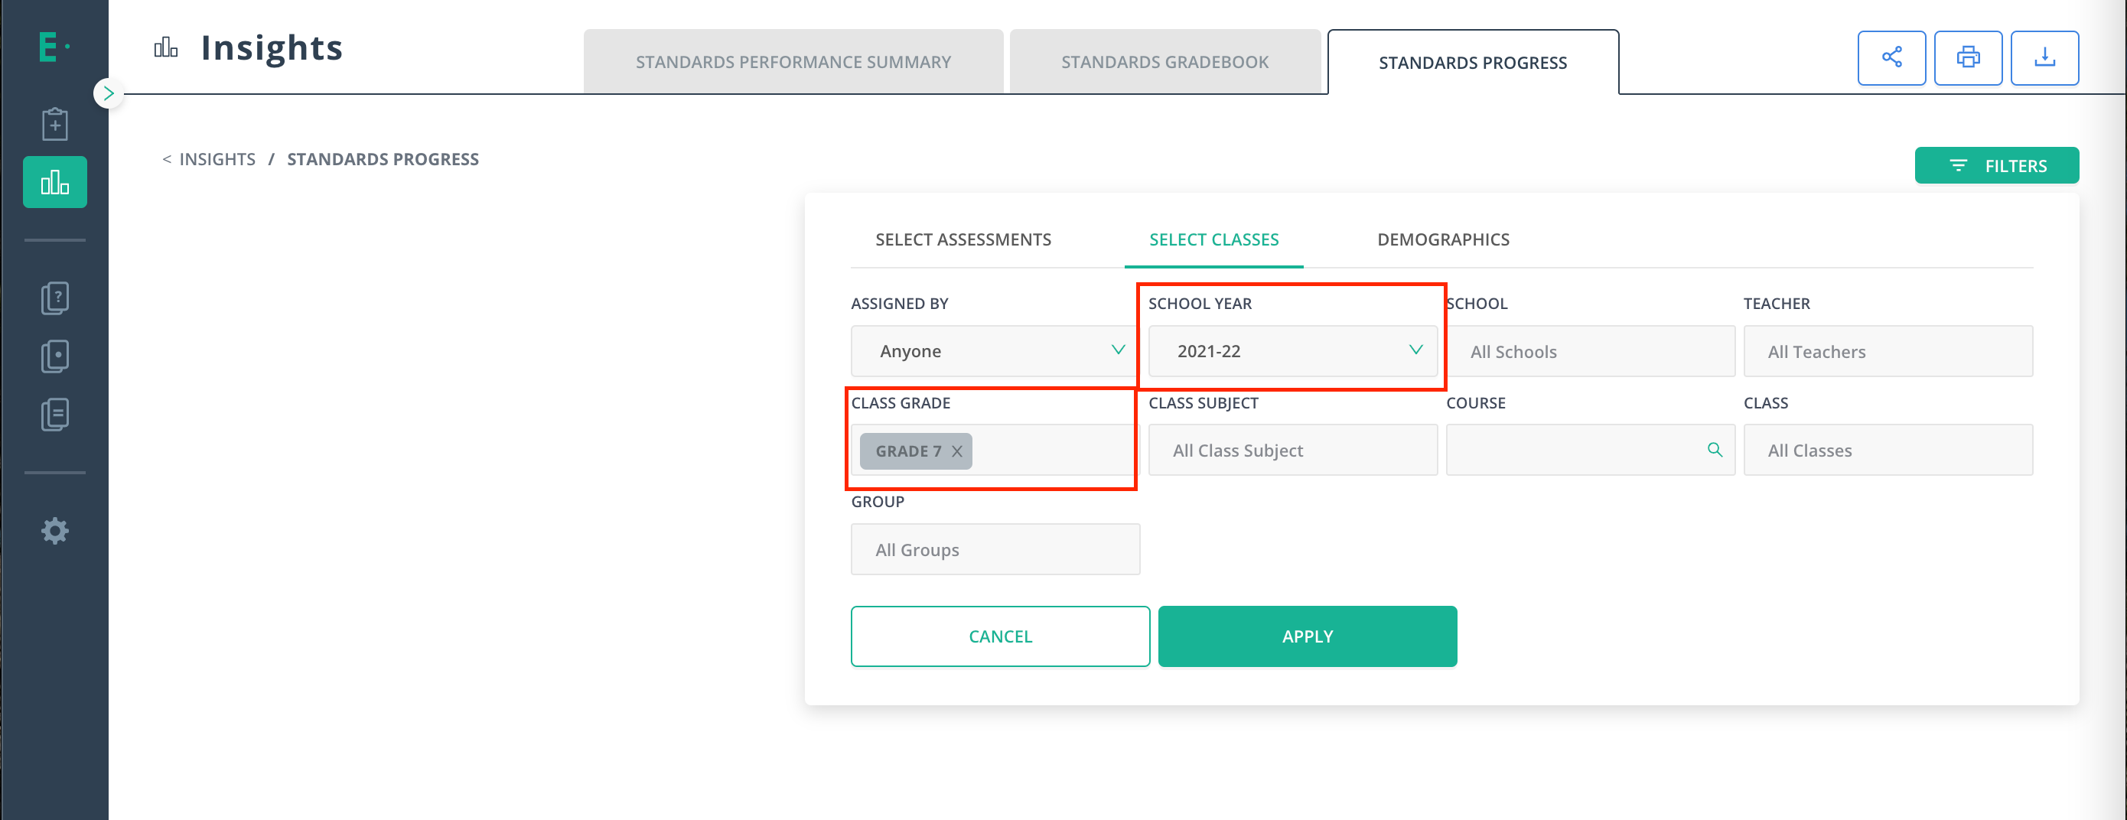This screenshot has height=820, width=2127.
Task: Open the settings gear in sidebar
Action: coord(54,530)
